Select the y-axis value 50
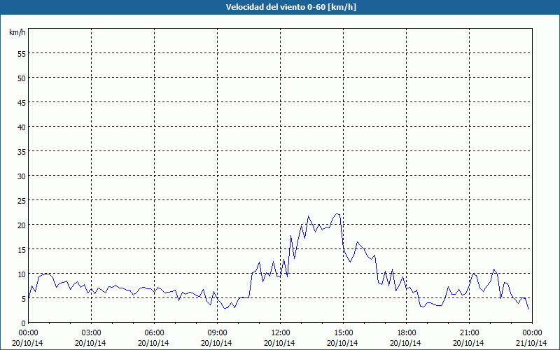 point(22,78)
